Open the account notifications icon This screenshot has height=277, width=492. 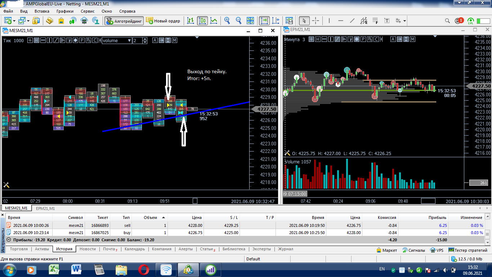tap(459, 21)
